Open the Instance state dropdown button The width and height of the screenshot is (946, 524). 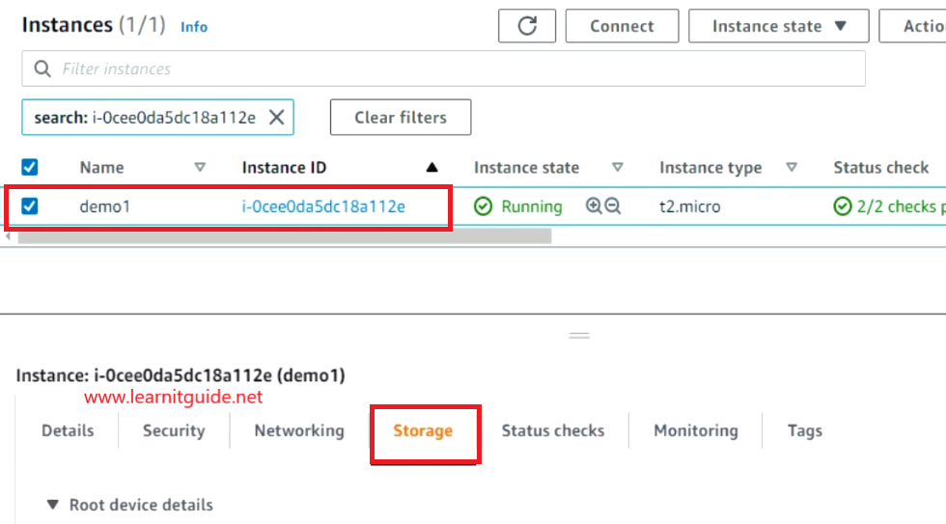tap(778, 26)
